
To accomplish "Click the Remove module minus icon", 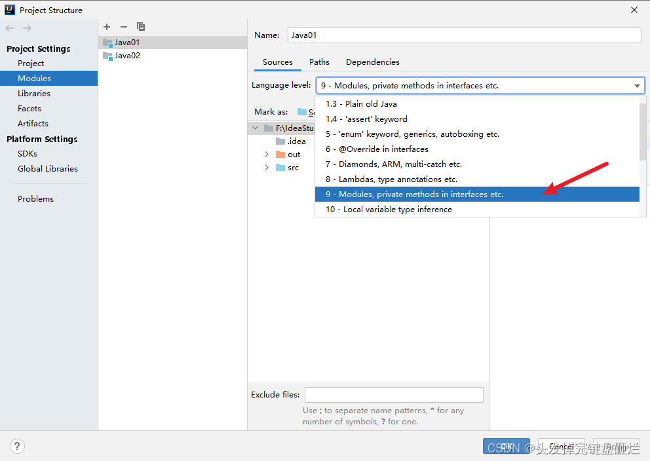I will [124, 27].
